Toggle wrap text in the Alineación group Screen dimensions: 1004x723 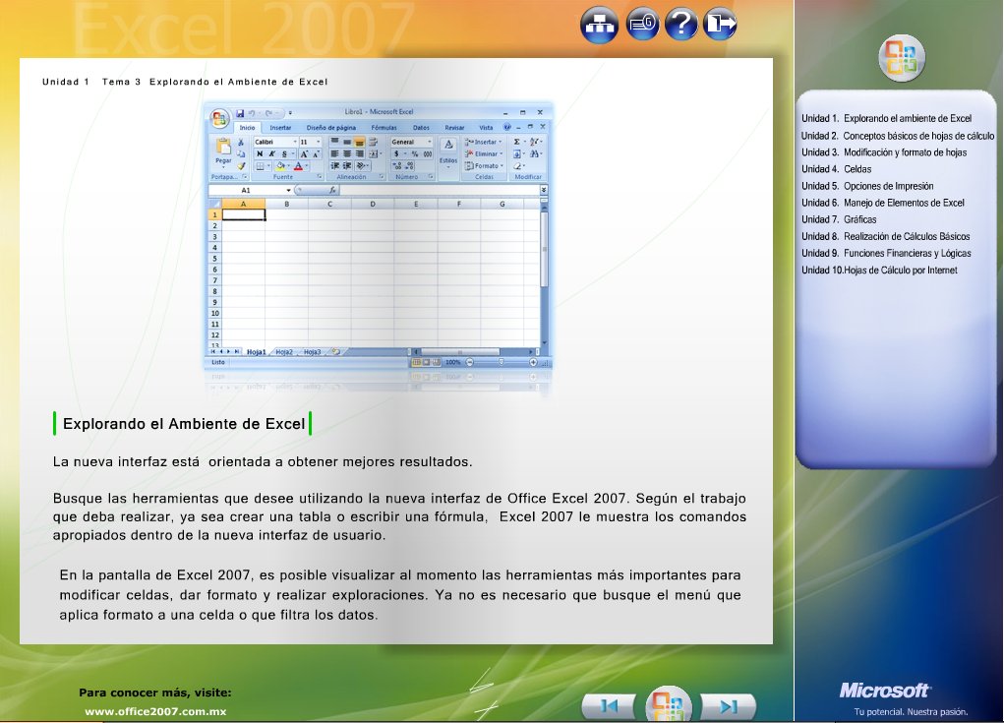[373, 143]
